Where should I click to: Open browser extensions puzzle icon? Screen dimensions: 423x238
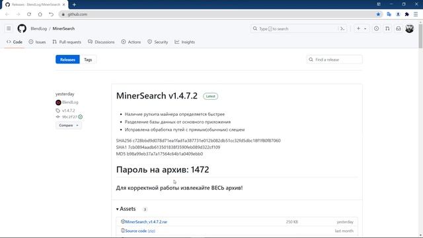[x=407, y=15]
